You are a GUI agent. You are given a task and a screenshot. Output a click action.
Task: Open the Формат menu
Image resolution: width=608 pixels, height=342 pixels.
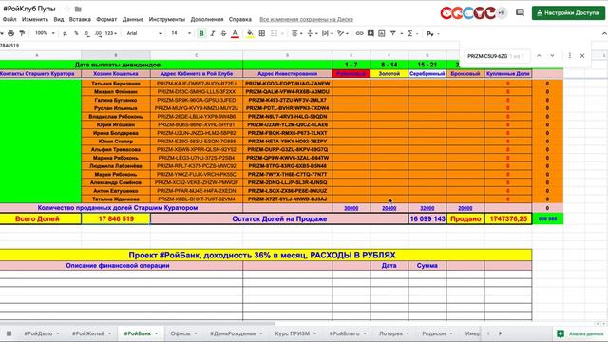click(106, 19)
